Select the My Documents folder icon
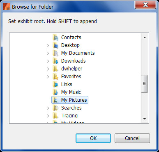 (x=55, y=53)
